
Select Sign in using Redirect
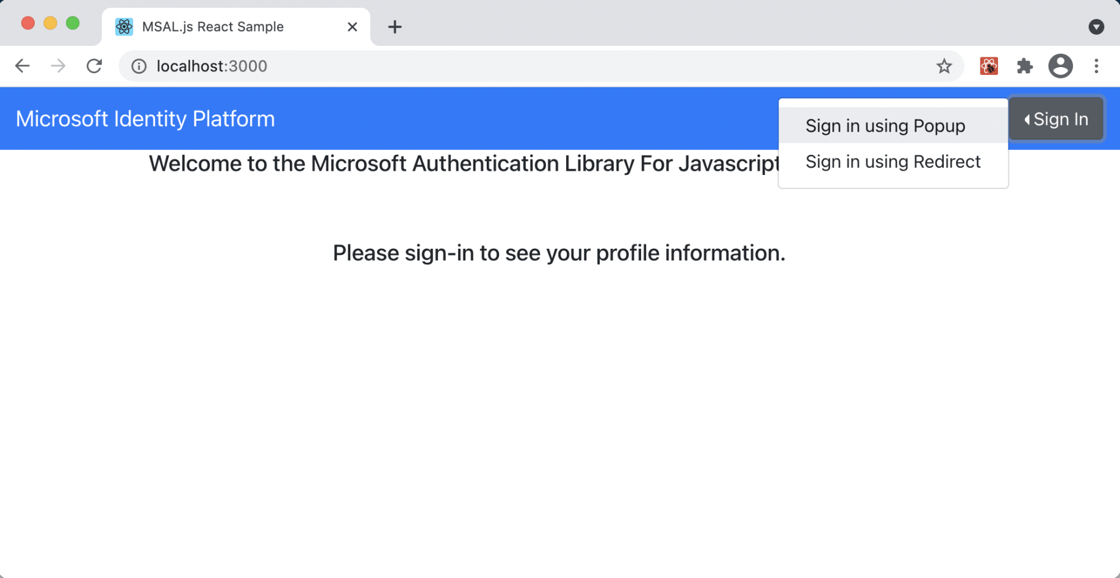click(x=892, y=162)
